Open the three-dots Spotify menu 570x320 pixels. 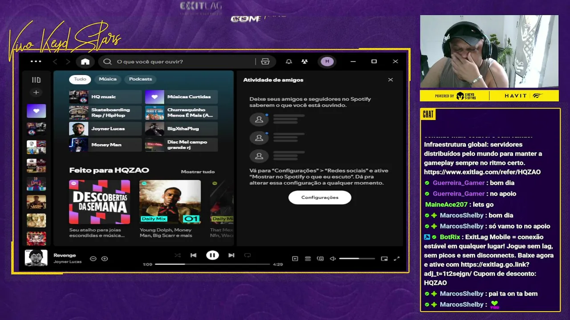(x=36, y=61)
